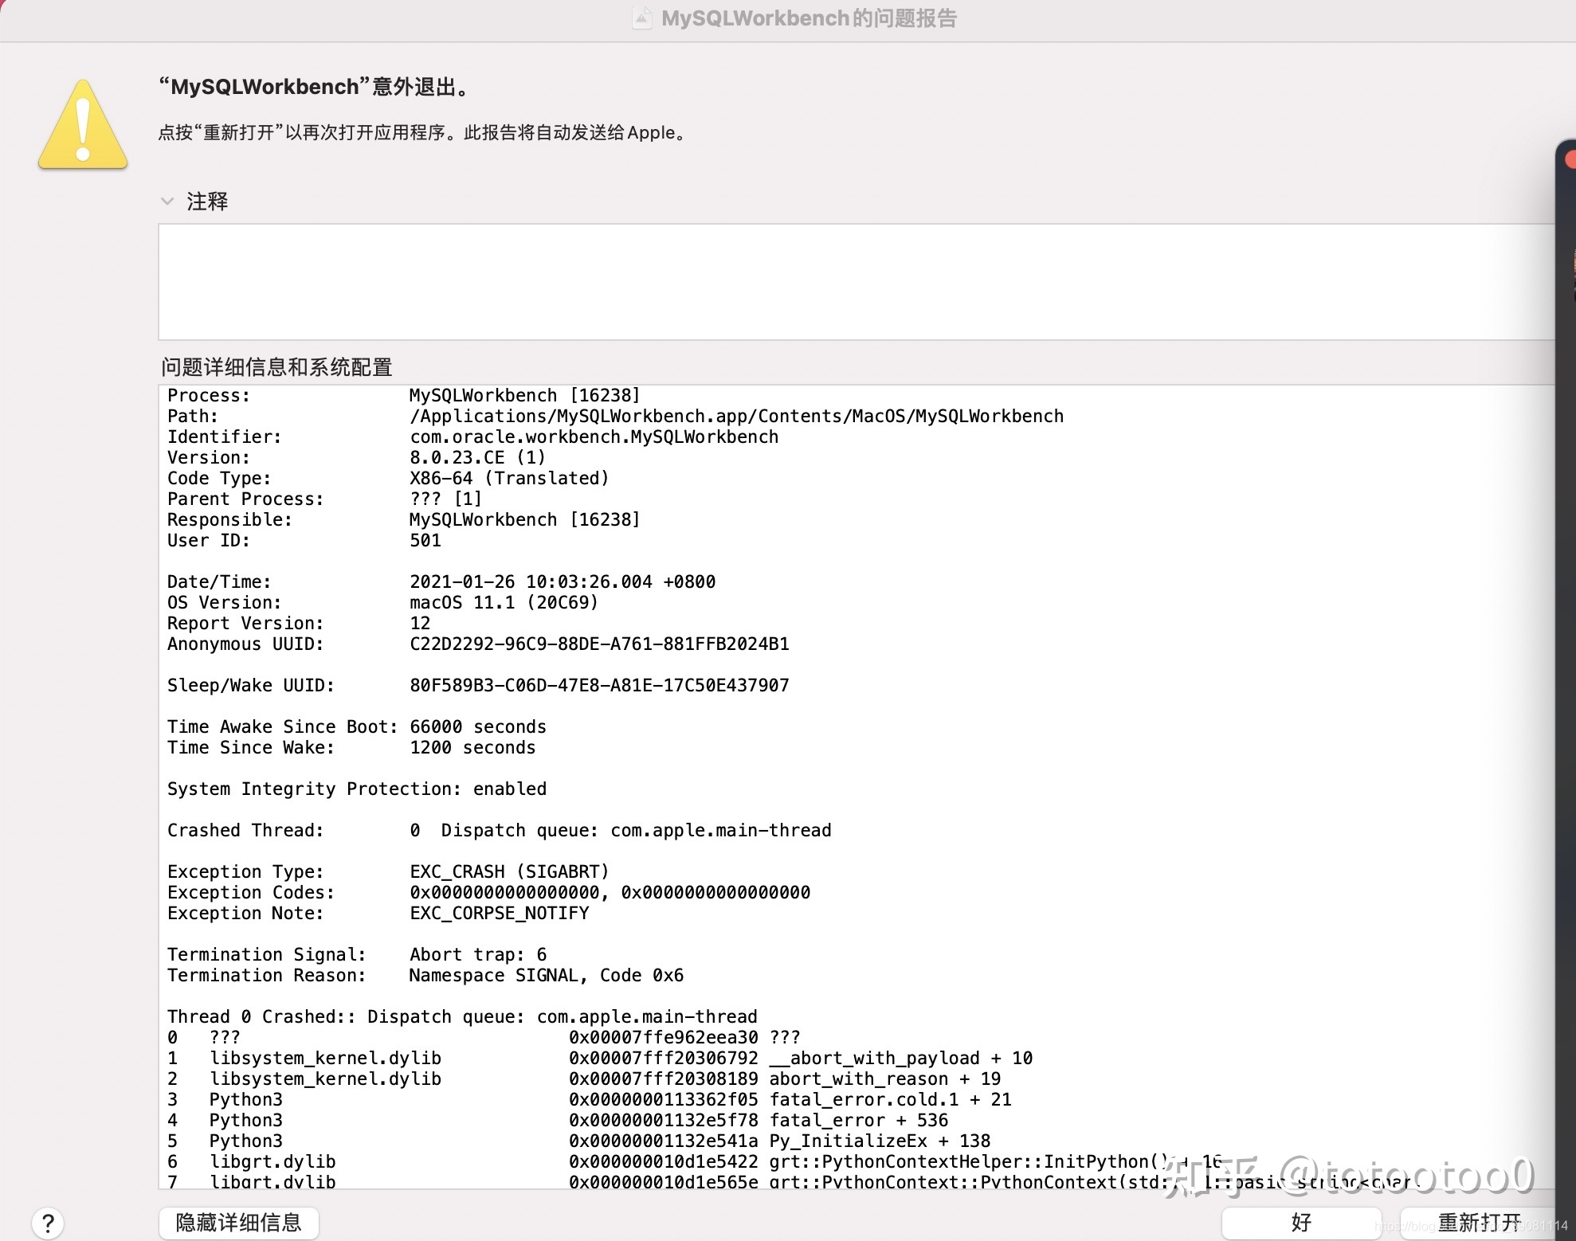
Task: Click the libgrt.dylib InitPython stack frame
Action: coord(695,1162)
